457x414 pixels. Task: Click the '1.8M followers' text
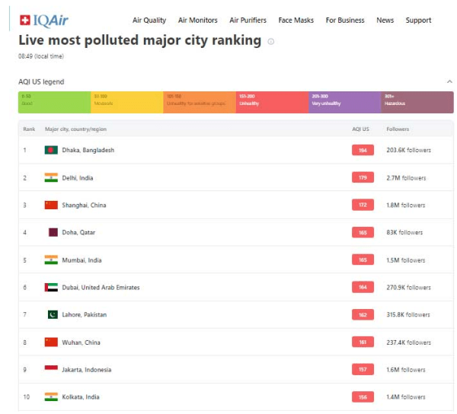point(406,205)
